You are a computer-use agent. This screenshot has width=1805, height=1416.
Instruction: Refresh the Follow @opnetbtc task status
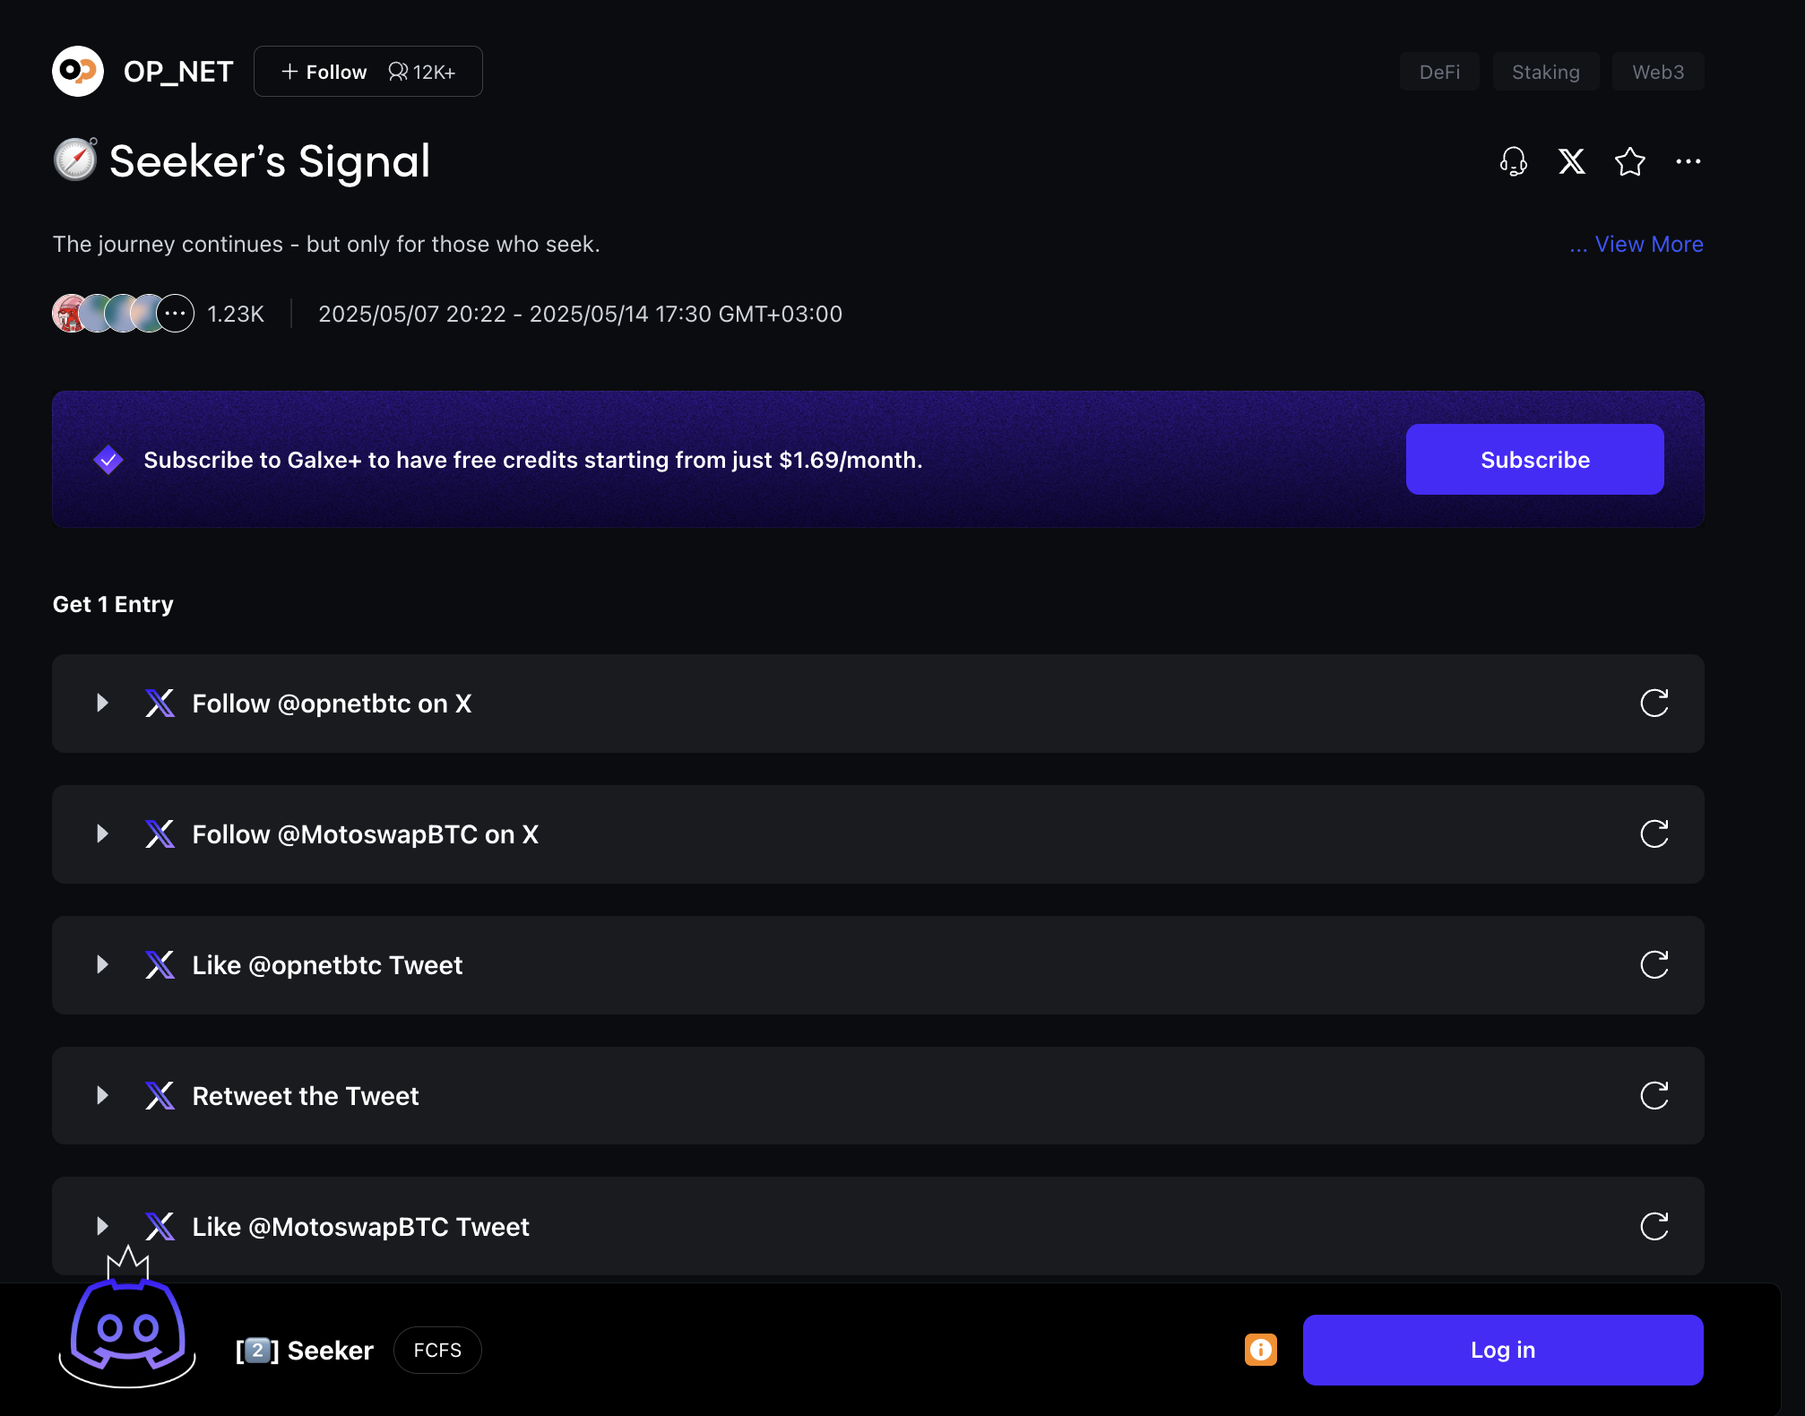1654,704
